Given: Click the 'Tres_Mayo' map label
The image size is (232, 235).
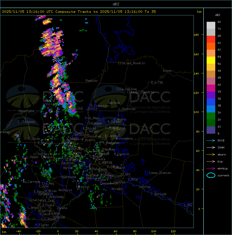Looking at the screenshot, I should tap(92, 118).
